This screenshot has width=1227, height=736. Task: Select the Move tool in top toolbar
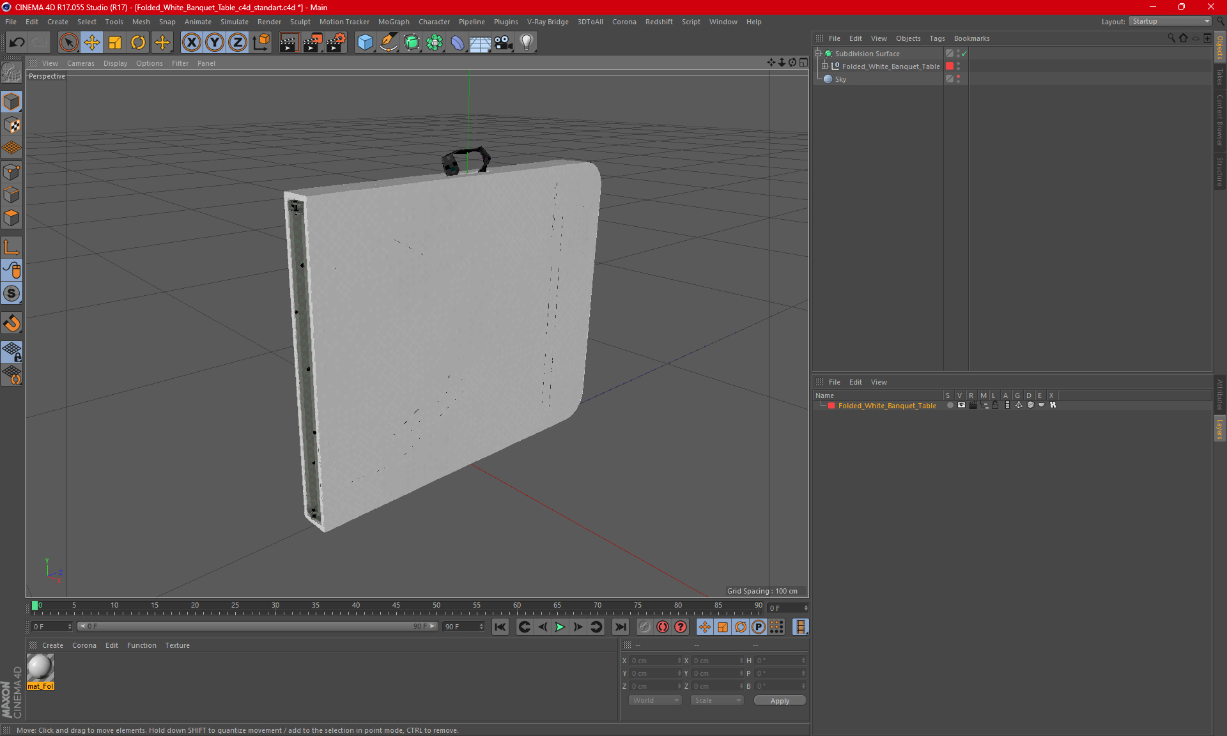[92, 43]
